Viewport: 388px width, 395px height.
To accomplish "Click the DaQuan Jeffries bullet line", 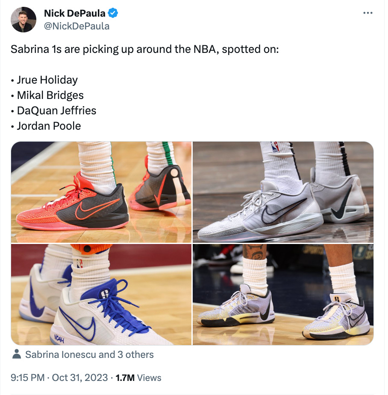I will (x=53, y=110).
